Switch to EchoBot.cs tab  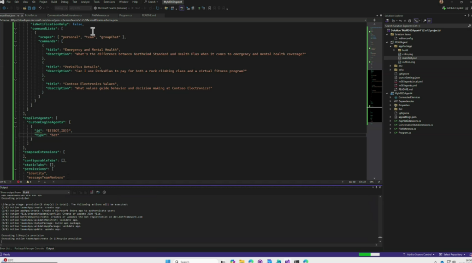pos(31,15)
